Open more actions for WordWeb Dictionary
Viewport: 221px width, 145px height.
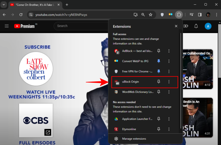169,92
